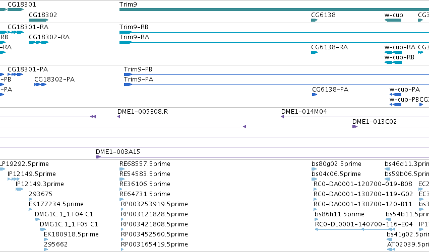This screenshot has width=429, height=252.
Task: Select the CG18301-RA transcript label
Action: (28, 27)
